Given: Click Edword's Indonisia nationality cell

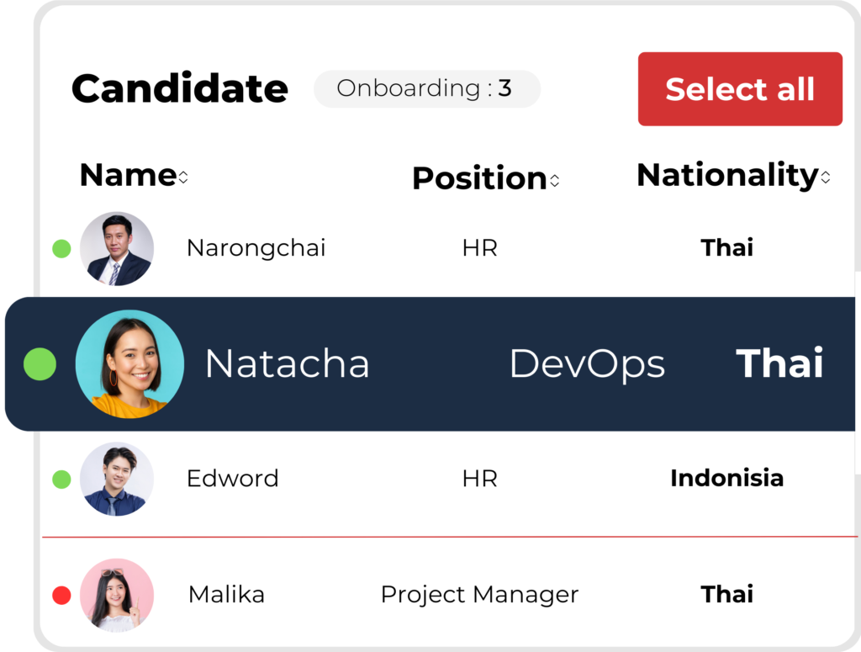Looking at the screenshot, I should [726, 478].
